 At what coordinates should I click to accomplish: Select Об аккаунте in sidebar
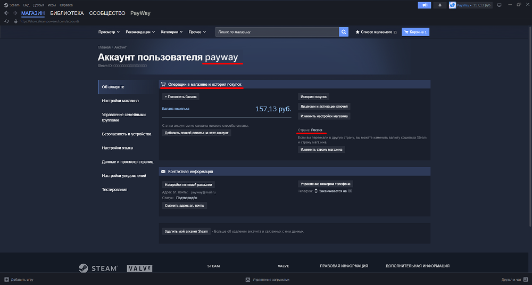127,87
